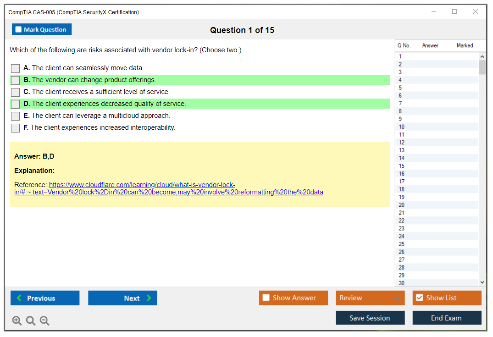Check answer option B about vendor product offerings
This screenshot has width=493, height=337.
[15, 80]
